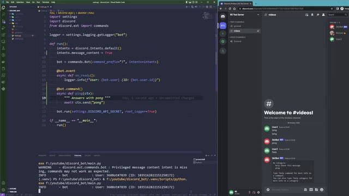Image resolution: width=349 pixels, height=196 pixels.
Task: Collapse the Text Channels category
Action: [237, 22]
